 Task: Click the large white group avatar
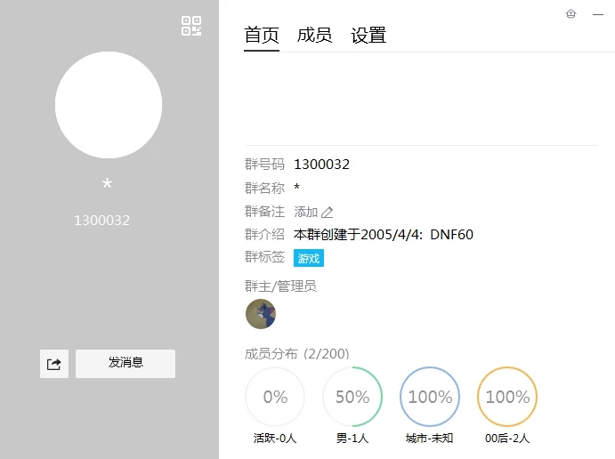109,105
